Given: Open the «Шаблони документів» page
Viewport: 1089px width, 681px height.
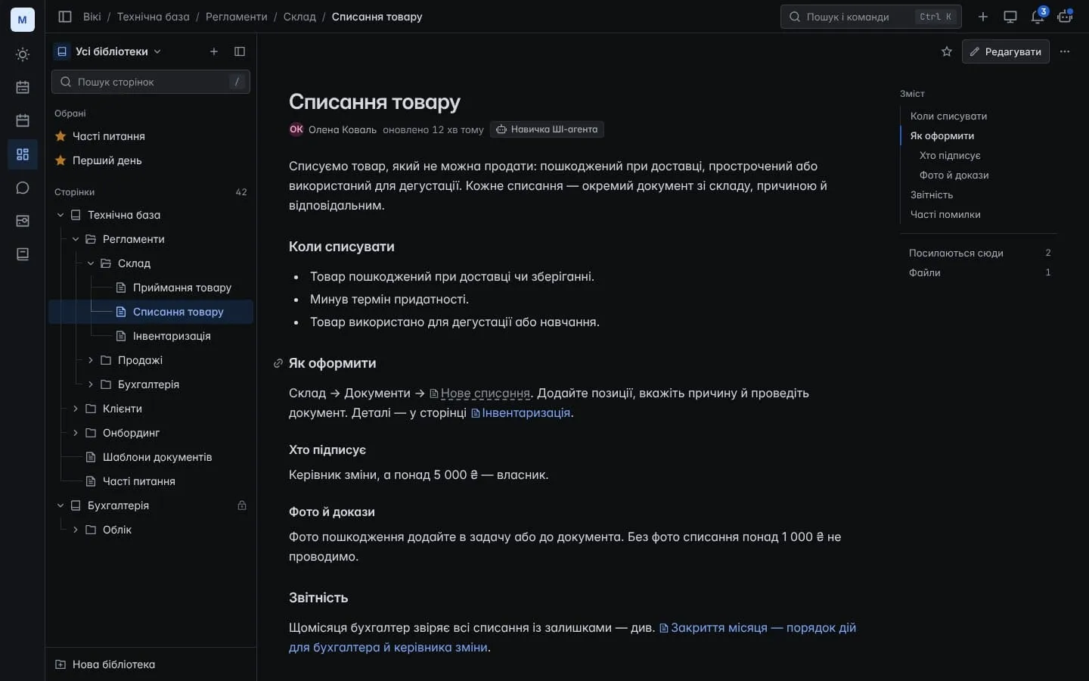Looking at the screenshot, I should [x=149, y=457].
